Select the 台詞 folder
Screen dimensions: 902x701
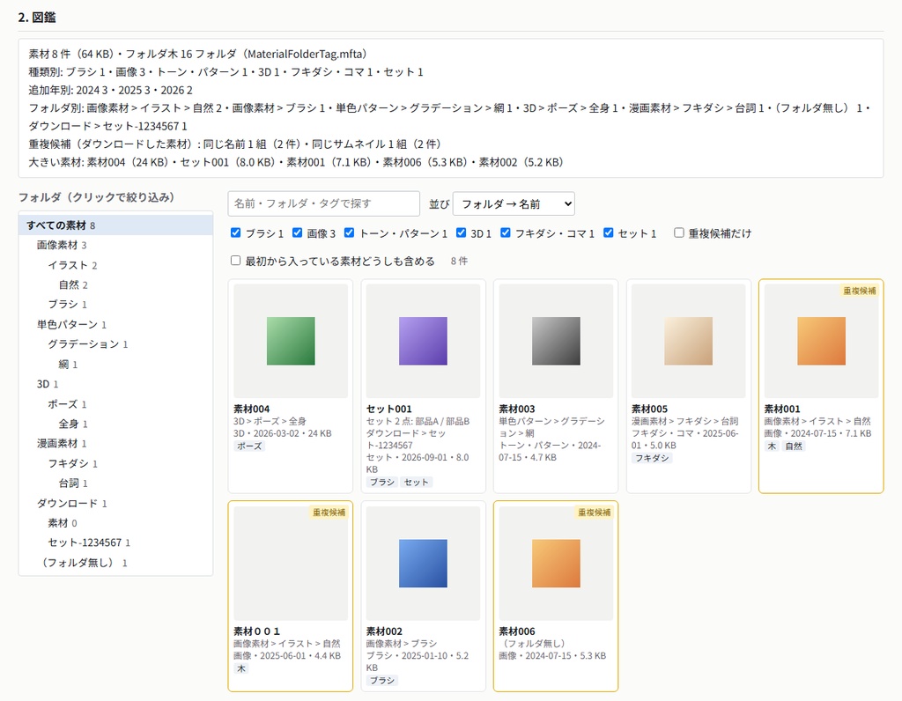[x=115, y=483]
